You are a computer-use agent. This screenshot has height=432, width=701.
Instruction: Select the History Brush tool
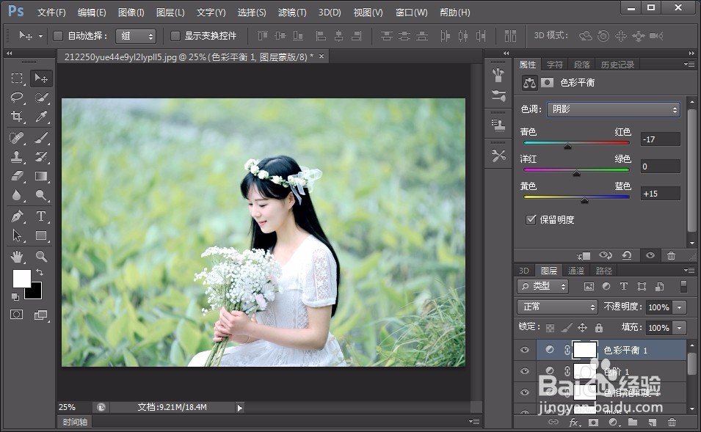tap(41, 157)
